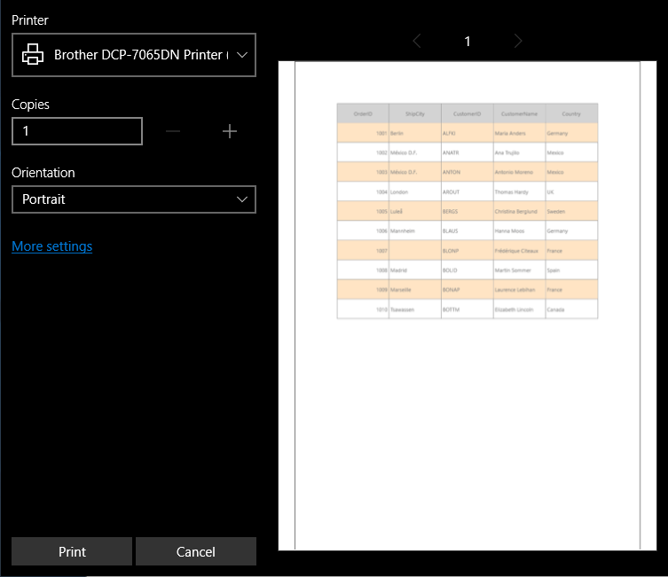This screenshot has width=668, height=577.
Task: Click the Frédérique Citeaux name cell
Action: click(x=519, y=251)
